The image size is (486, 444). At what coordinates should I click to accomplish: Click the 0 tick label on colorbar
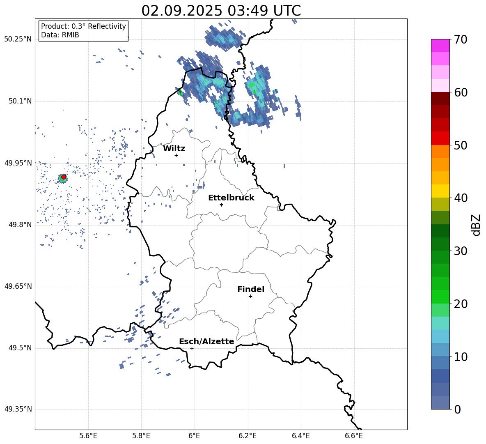457,409
